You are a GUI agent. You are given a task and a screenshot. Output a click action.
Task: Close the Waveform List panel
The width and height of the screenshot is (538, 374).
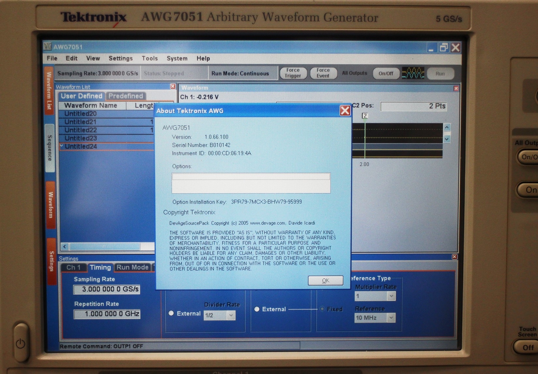click(x=173, y=86)
